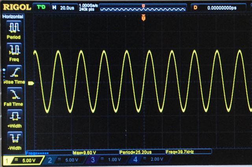Click the waveform memory overview bar
Screen dimensions: 252x167
[x=143, y=8]
